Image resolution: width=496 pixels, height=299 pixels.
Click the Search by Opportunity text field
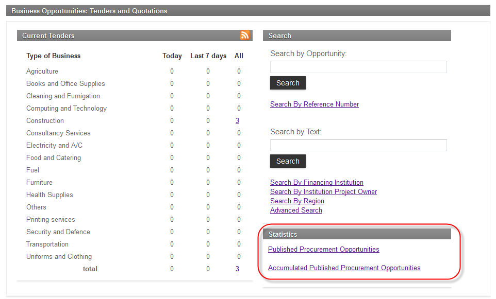point(358,67)
